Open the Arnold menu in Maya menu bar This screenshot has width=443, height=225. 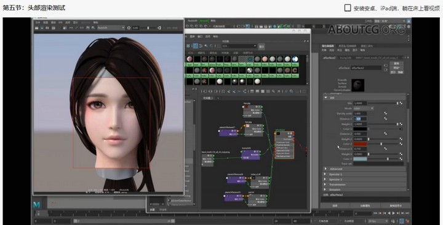coord(204,21)
